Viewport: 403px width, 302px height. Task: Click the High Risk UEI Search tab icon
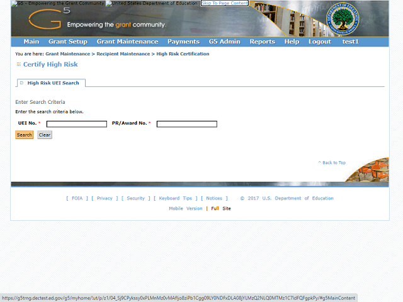22,83
